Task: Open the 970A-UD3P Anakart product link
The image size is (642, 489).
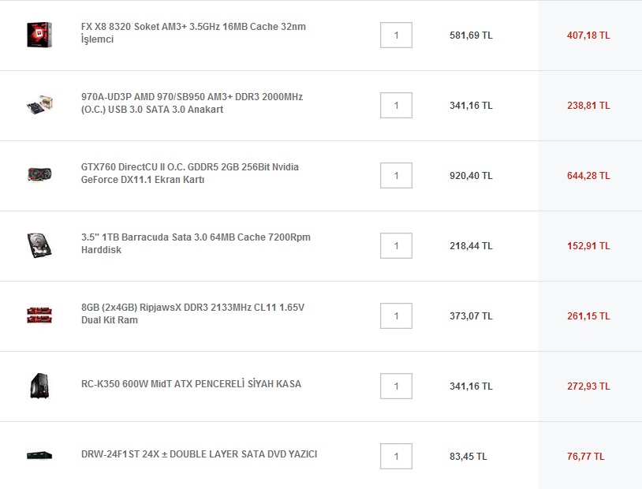Action: pos(192,103)
